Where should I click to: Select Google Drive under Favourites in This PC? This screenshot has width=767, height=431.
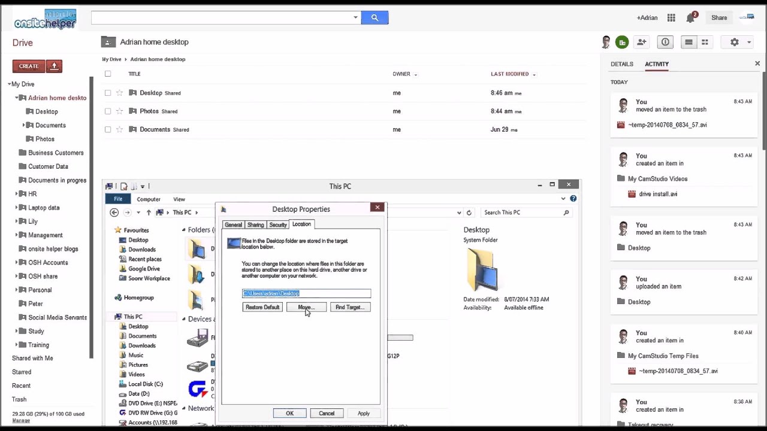(x=144, y=269)
